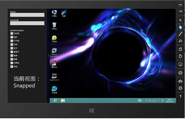Click the name input field

coord(27,15)
